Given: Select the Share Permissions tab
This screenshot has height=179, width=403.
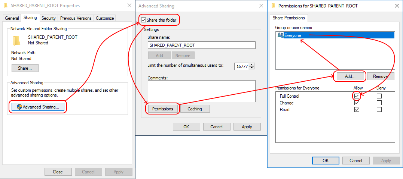Looking at the screenshot, I should [288, 18].
